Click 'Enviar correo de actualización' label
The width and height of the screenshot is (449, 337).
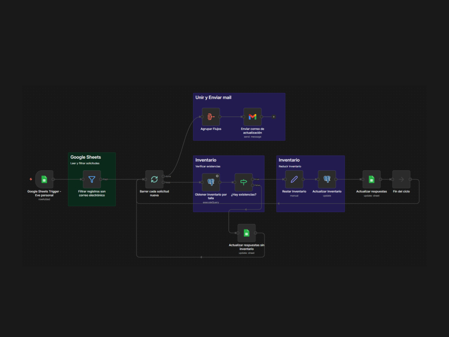coord(252,131)
